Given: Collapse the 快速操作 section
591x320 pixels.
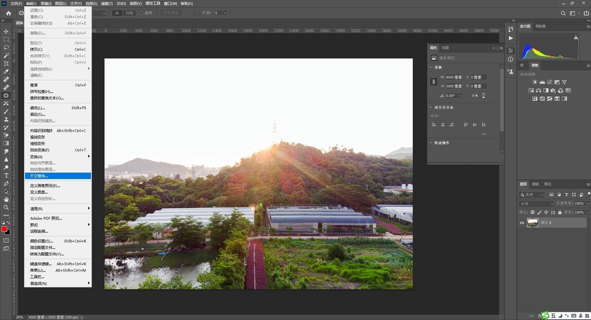Looking at the screenshot, I should (x=432, y=143).
